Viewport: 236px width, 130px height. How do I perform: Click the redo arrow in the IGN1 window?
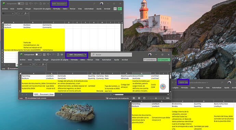coord(53,55)
